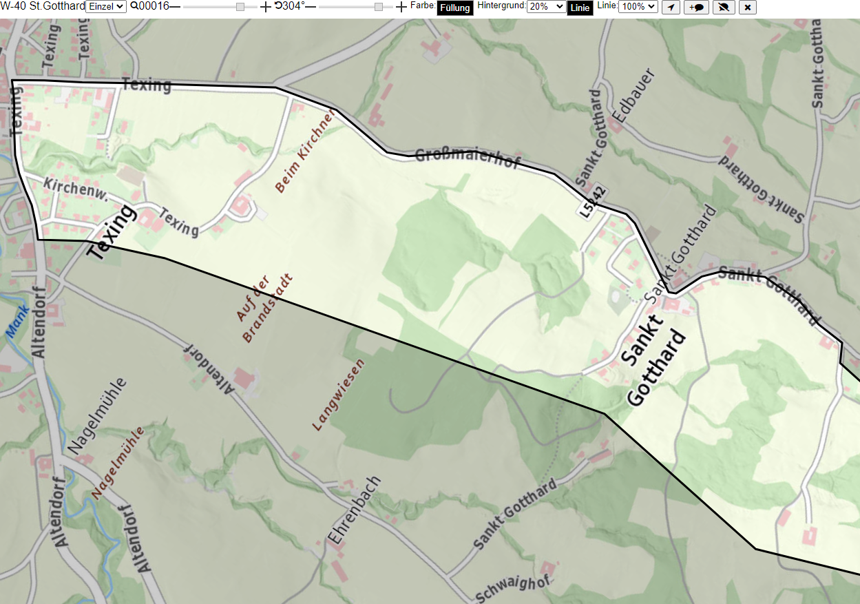This screenshot has width=860, height=604.
Task: Click the zoom slider handle
Action: 240,6
